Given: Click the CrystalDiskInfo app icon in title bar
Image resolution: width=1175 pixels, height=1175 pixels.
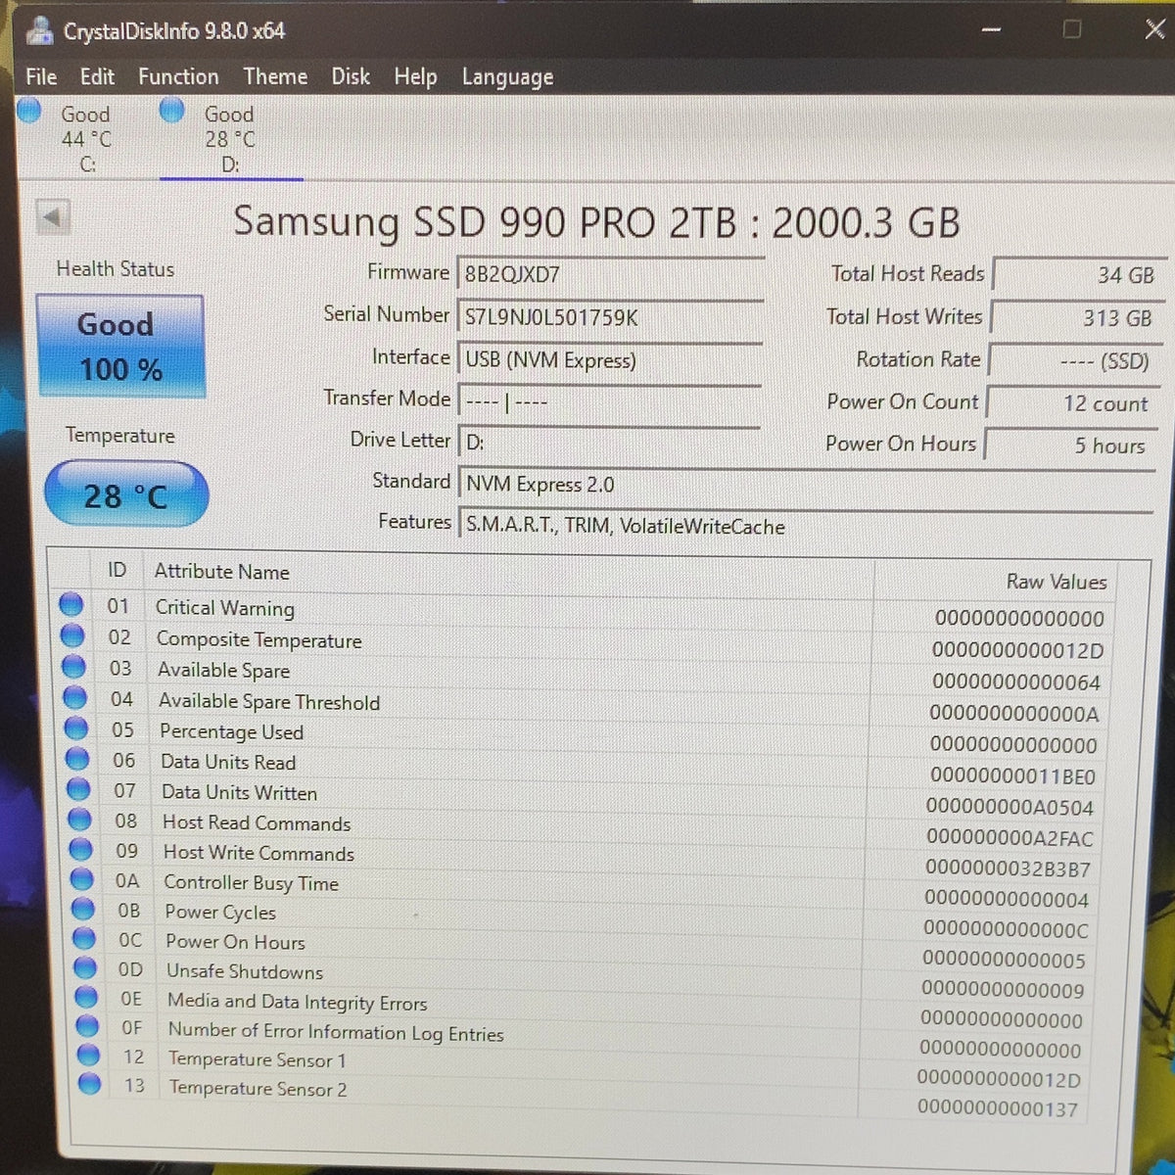Looking at the screenshot, I should point(39,30).
